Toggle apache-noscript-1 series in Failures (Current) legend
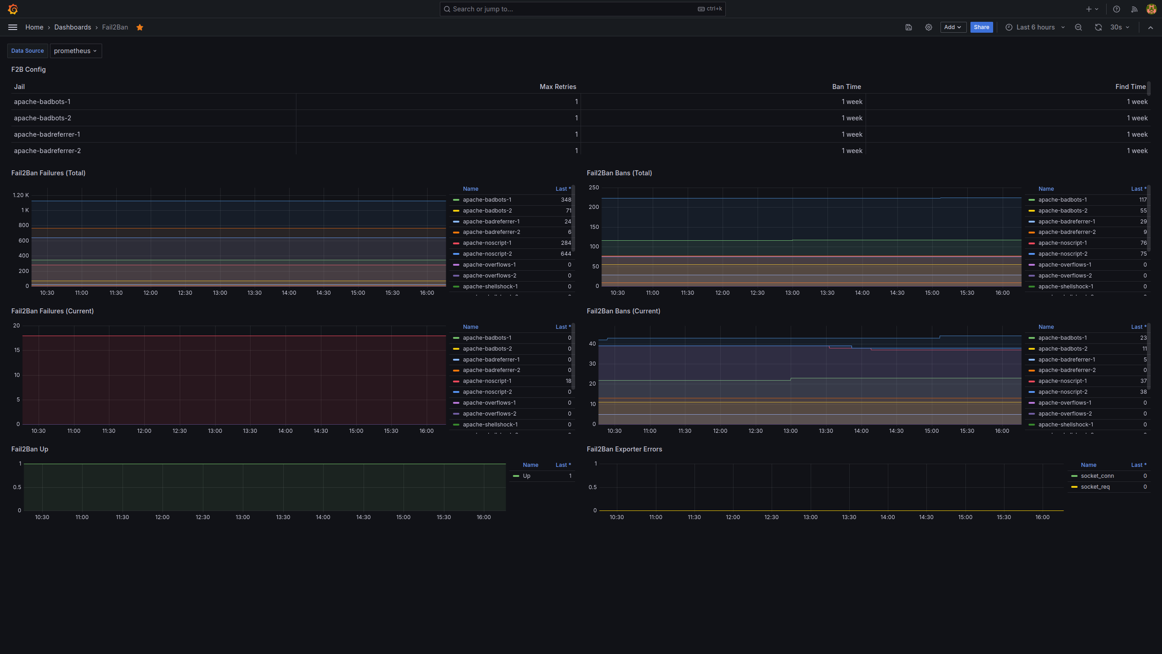Viewport: 1162px width, 654px height. tap(487, 381)
